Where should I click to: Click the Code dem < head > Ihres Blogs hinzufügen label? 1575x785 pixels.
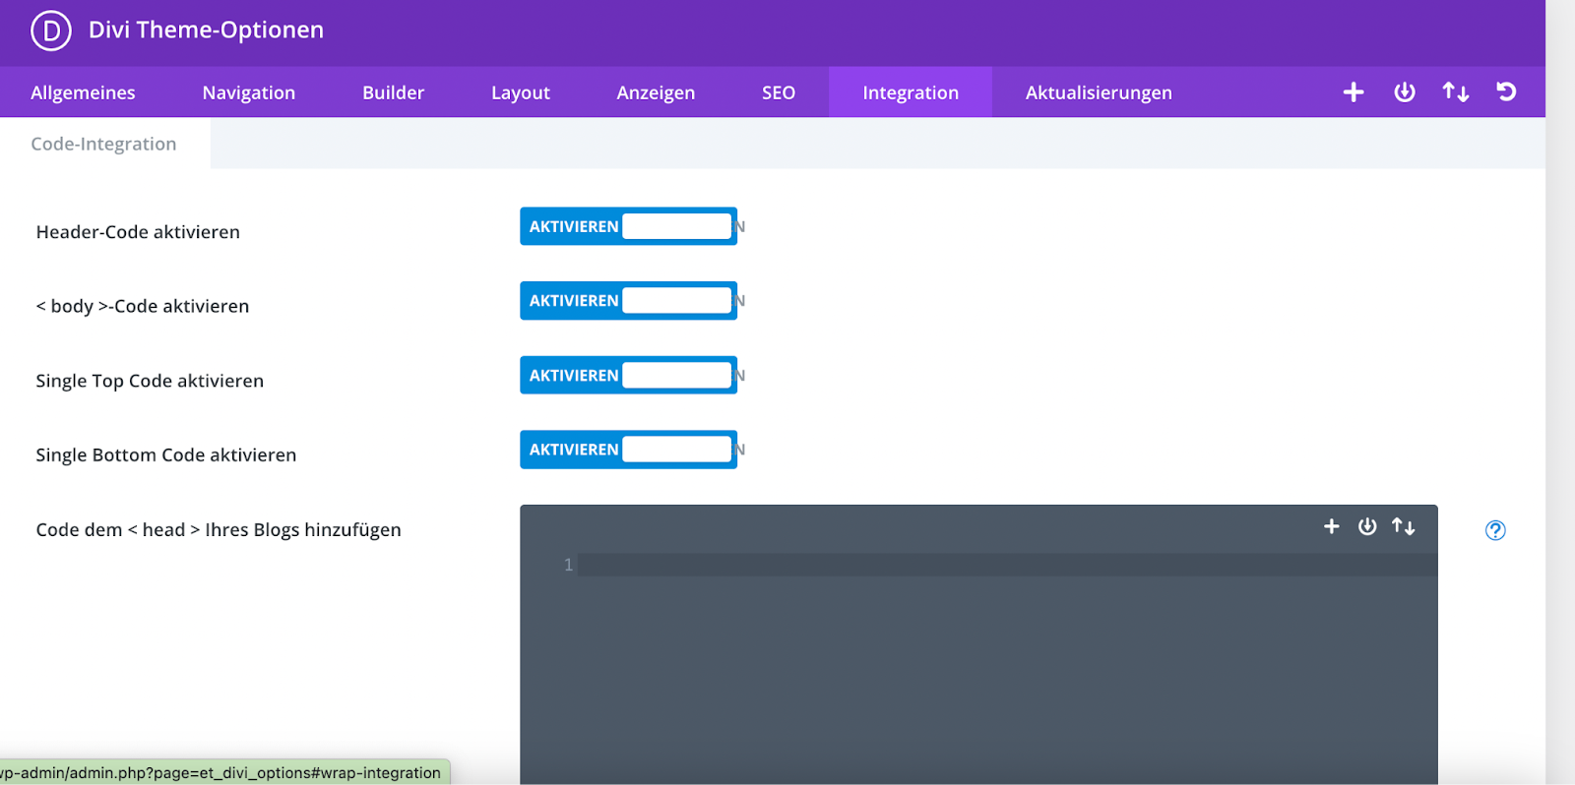click(x=219, y=529)
